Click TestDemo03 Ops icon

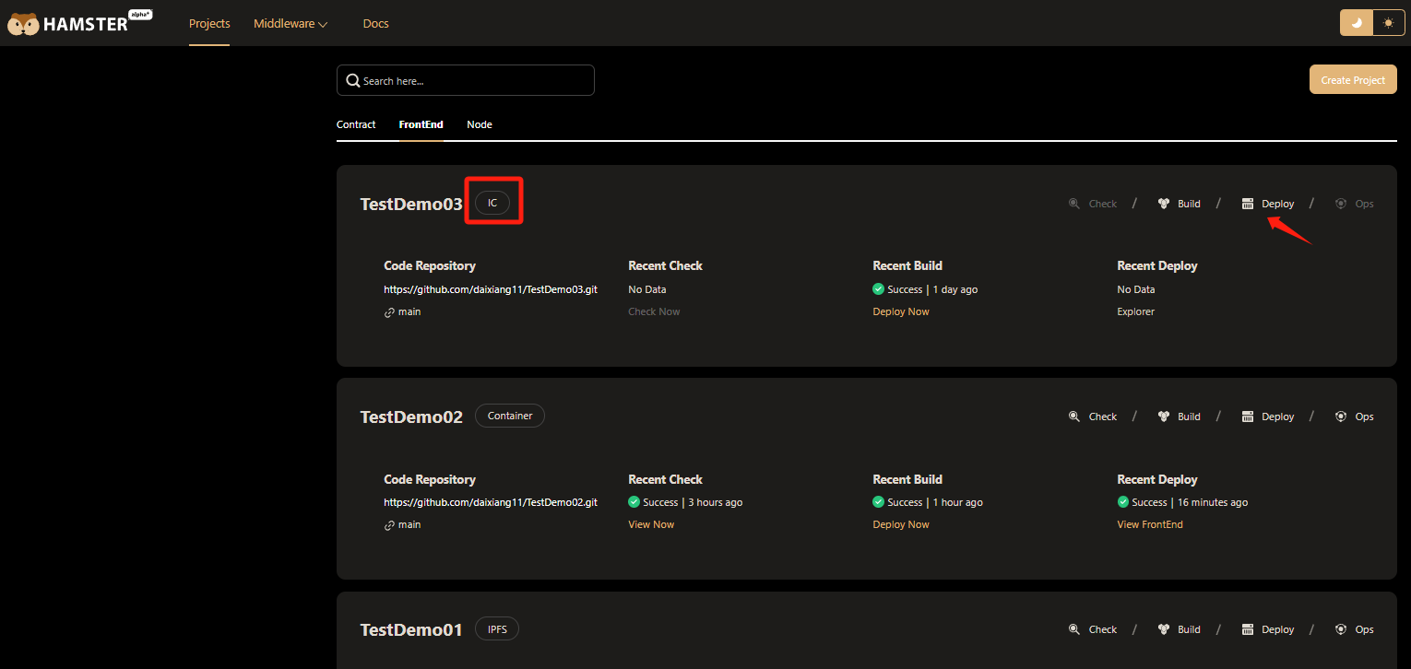(1341, 204)
